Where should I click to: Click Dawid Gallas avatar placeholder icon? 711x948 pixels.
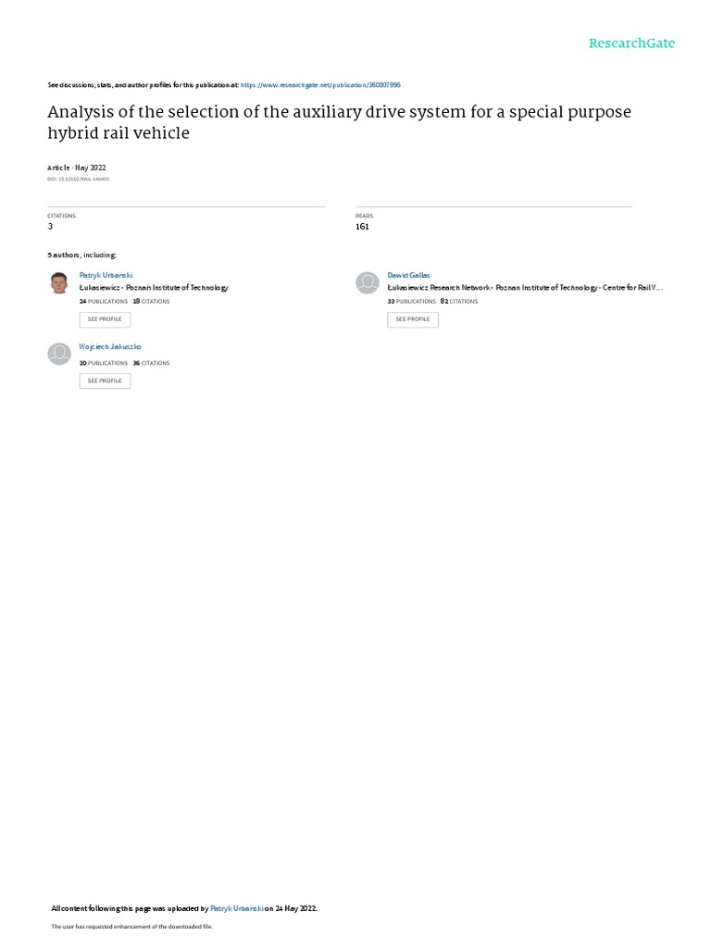[x=367, y=283]
